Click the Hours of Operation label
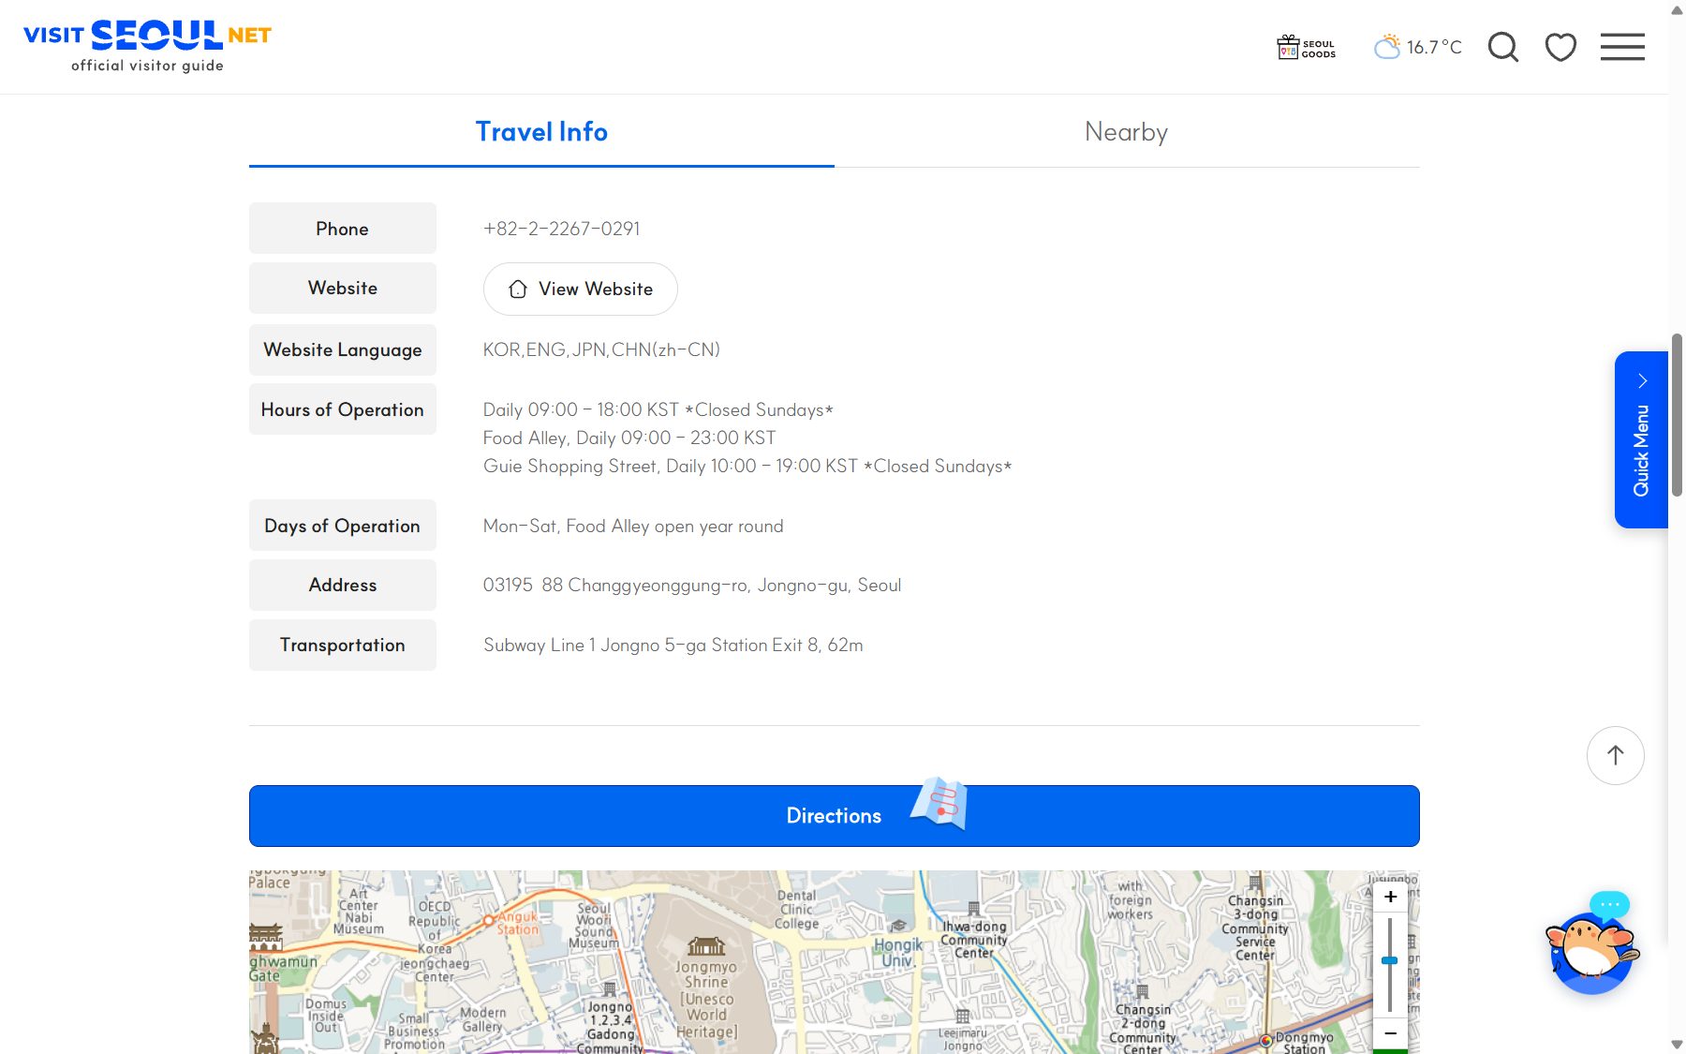 tap(343, 409)
